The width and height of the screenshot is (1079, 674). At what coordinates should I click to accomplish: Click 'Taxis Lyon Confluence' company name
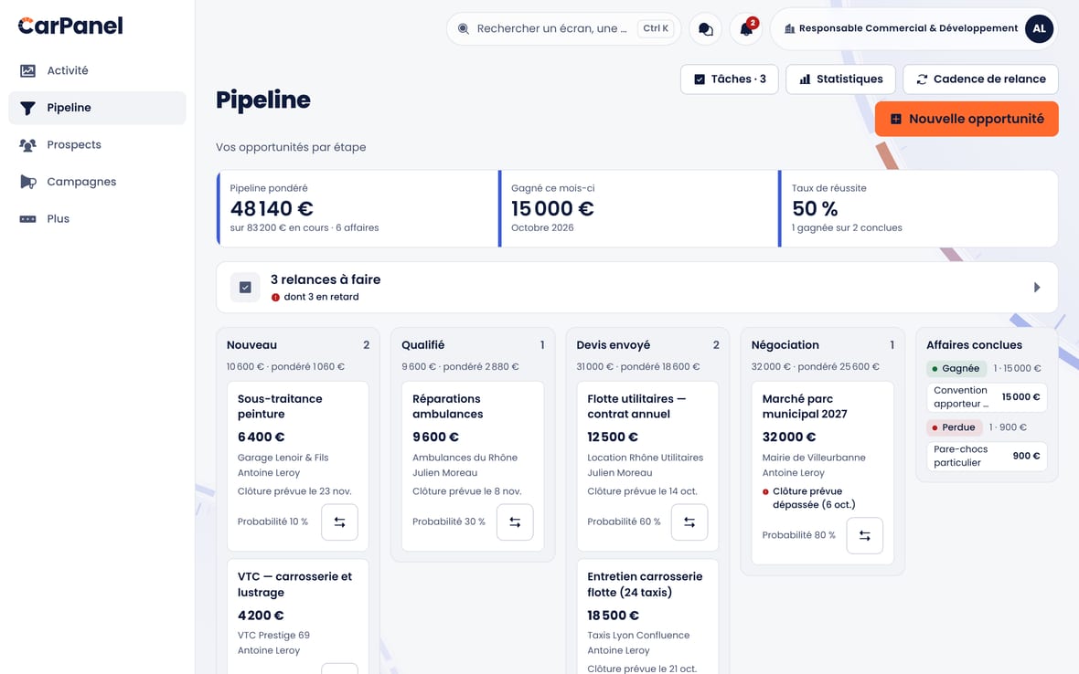pos(638,636)
